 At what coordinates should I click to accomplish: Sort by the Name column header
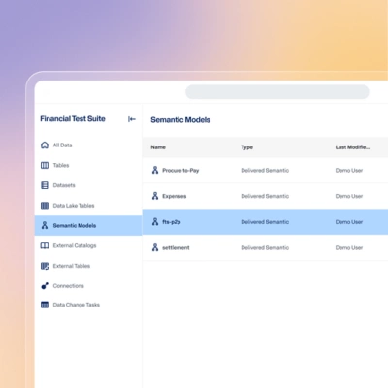point(158,147)
